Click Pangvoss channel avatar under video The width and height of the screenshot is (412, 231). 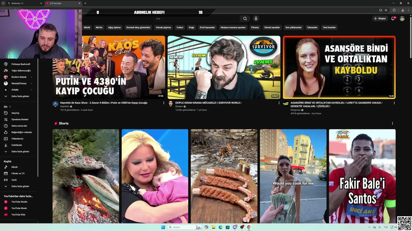click(x=286, y=104)
